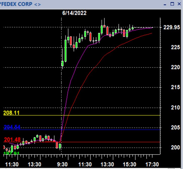The height and width of the screenshot is (169, 183).
Task: Click the 215 price axis label
Action: [175, 87]
